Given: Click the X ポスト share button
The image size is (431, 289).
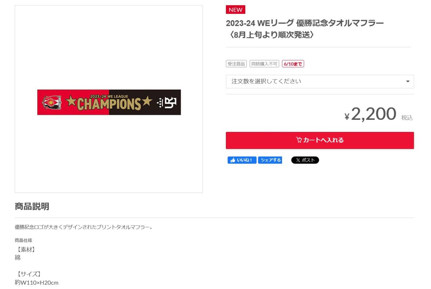Looking at the screenshot, I should (305, 160).
